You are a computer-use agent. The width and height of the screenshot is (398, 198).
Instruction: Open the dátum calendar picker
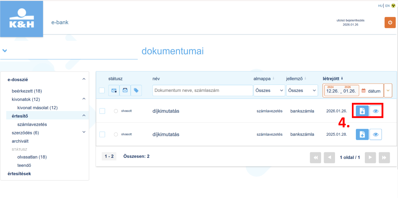371,91
